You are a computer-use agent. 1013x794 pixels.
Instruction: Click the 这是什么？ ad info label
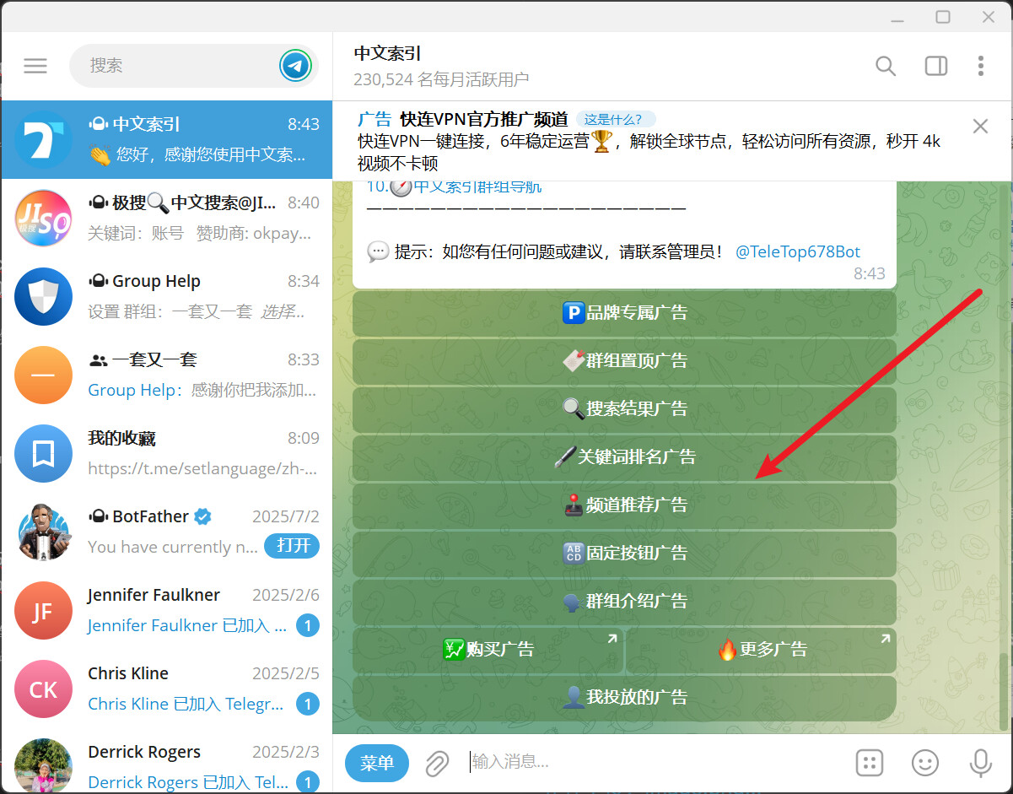(615, 119)
